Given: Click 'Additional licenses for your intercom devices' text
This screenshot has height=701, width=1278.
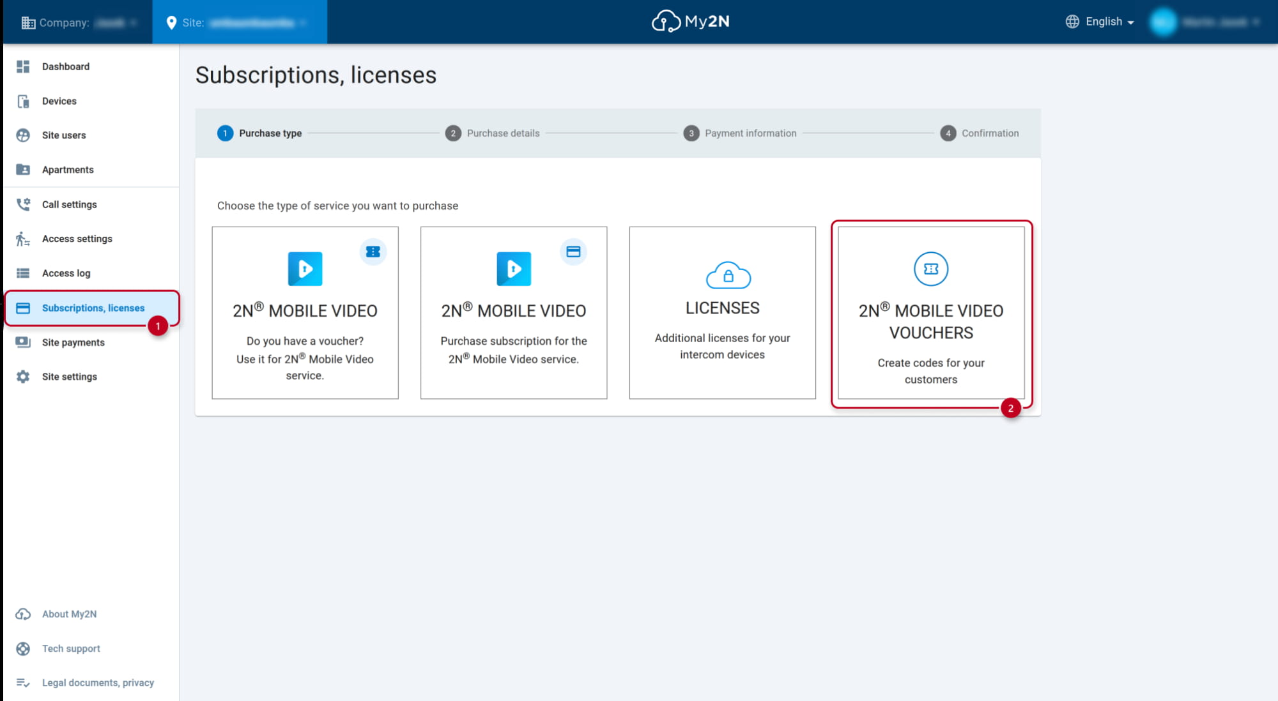Looking at the screenshot, I should [x=722, y=346].
